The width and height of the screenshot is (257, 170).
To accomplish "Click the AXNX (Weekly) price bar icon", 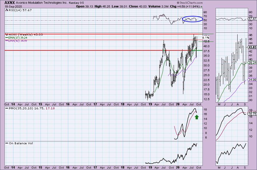I will 6,34.
